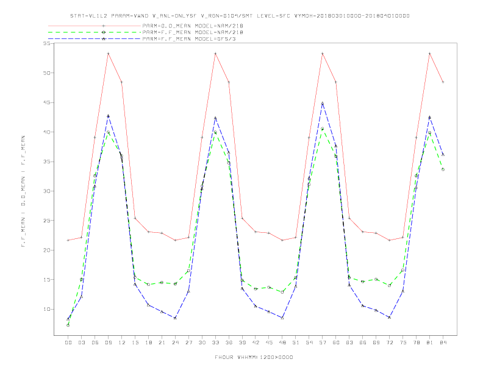Screen dimensions: 483x373
Task: Click the x-axis tick label 78
Action: (416, 343)
